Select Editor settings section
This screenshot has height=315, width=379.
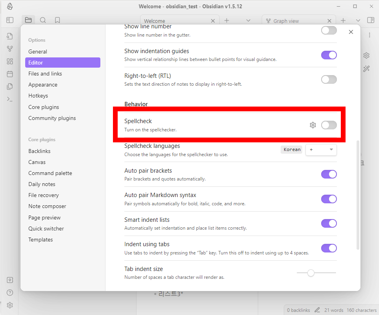tap(63, 63)
